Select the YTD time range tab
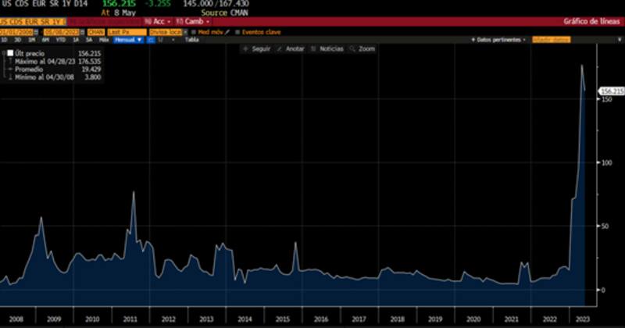 (x=59, y=39)
